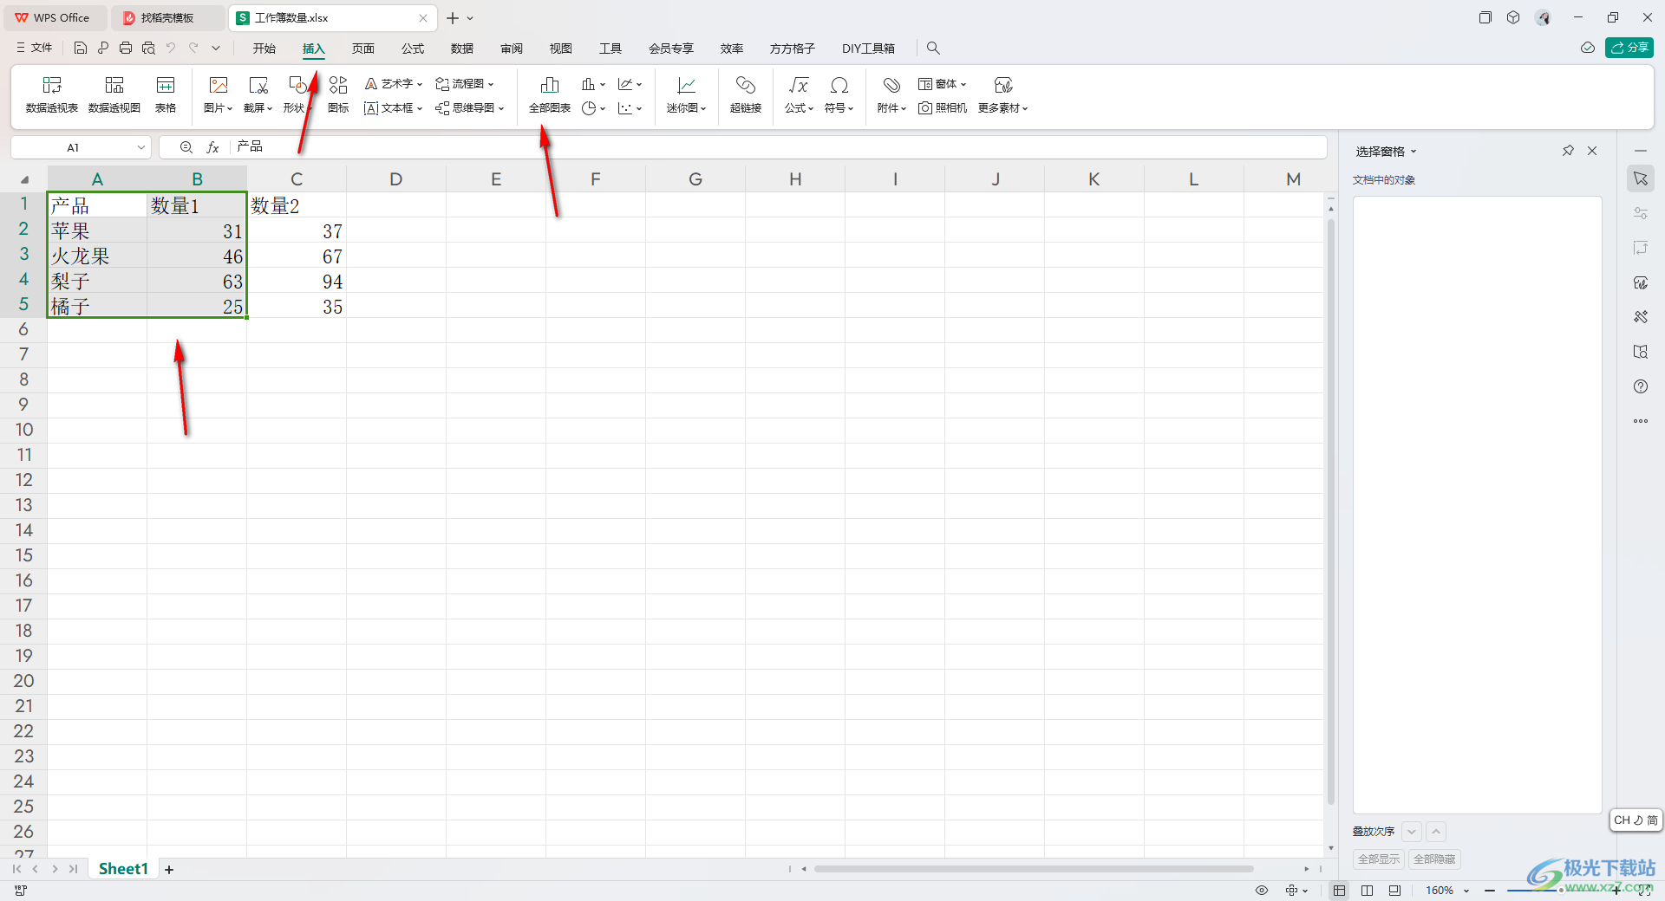Click the 分享 share button

coord(1629,48)
